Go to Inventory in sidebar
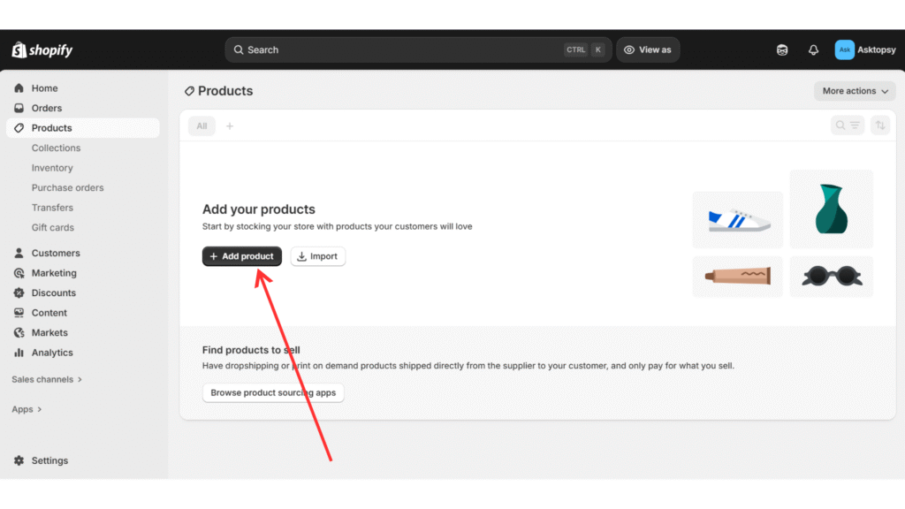 point(52,168)
